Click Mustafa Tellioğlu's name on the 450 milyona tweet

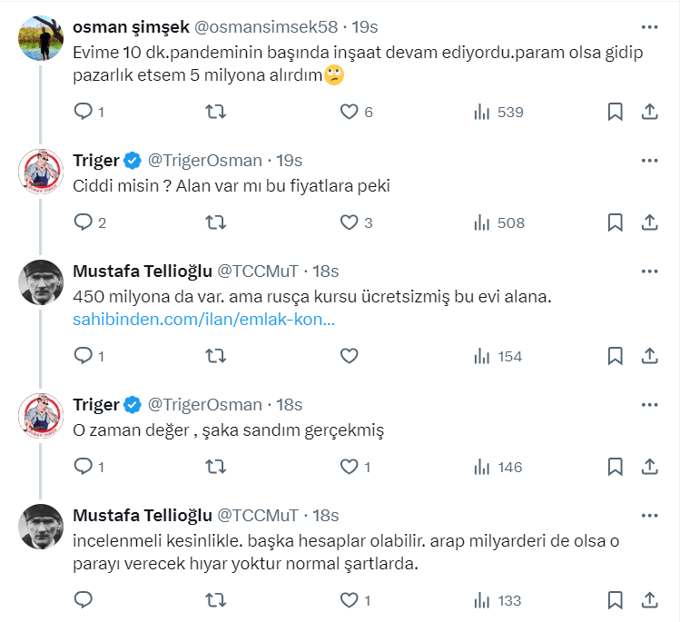142,271
